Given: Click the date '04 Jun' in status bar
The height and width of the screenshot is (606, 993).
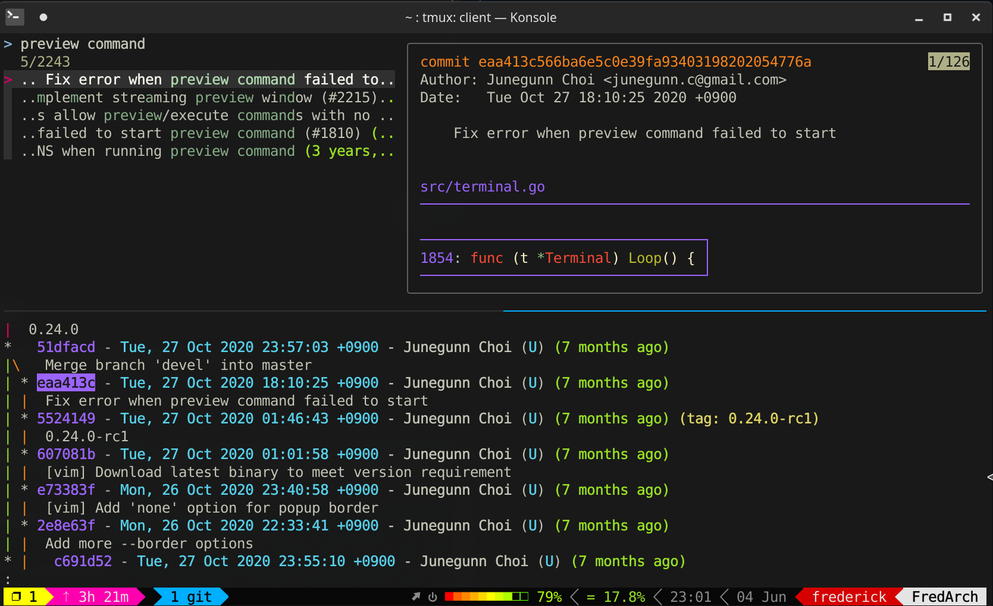Looking at the screenshot, I should tap(762, 596).
